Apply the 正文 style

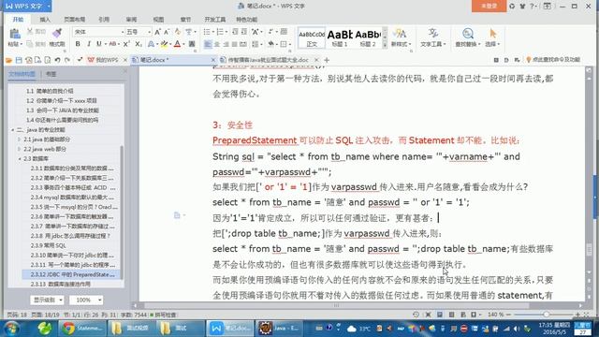pos(312,37)
